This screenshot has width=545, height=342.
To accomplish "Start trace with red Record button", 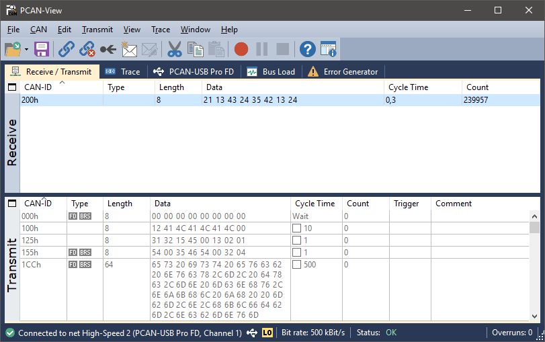I will pos(241,49).
